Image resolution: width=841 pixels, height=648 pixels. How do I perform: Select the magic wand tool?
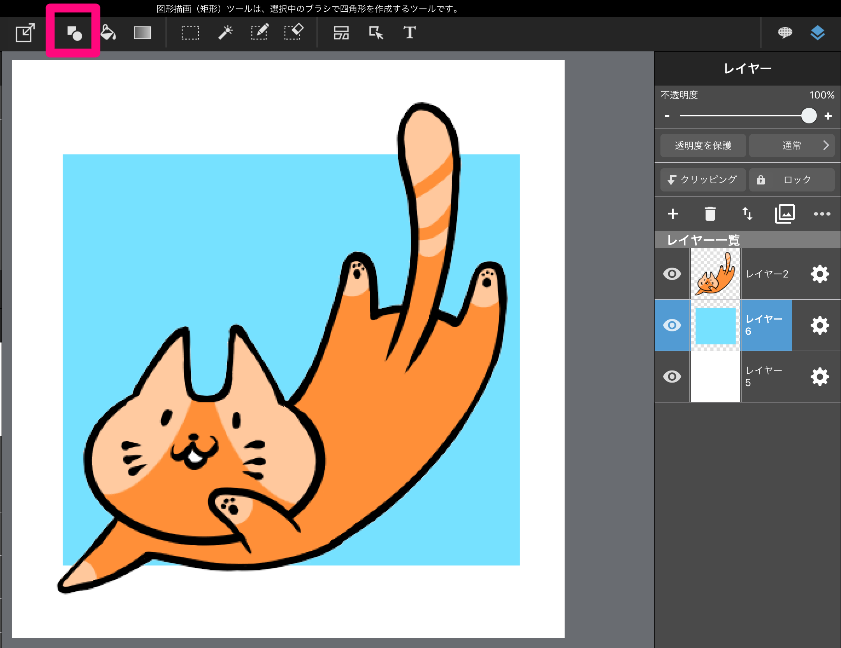(x=225, y=33)
